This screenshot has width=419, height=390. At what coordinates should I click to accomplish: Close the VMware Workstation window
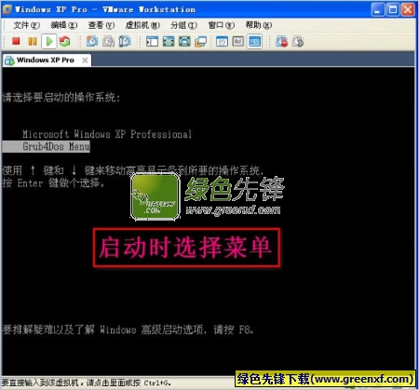click(408, 9)
